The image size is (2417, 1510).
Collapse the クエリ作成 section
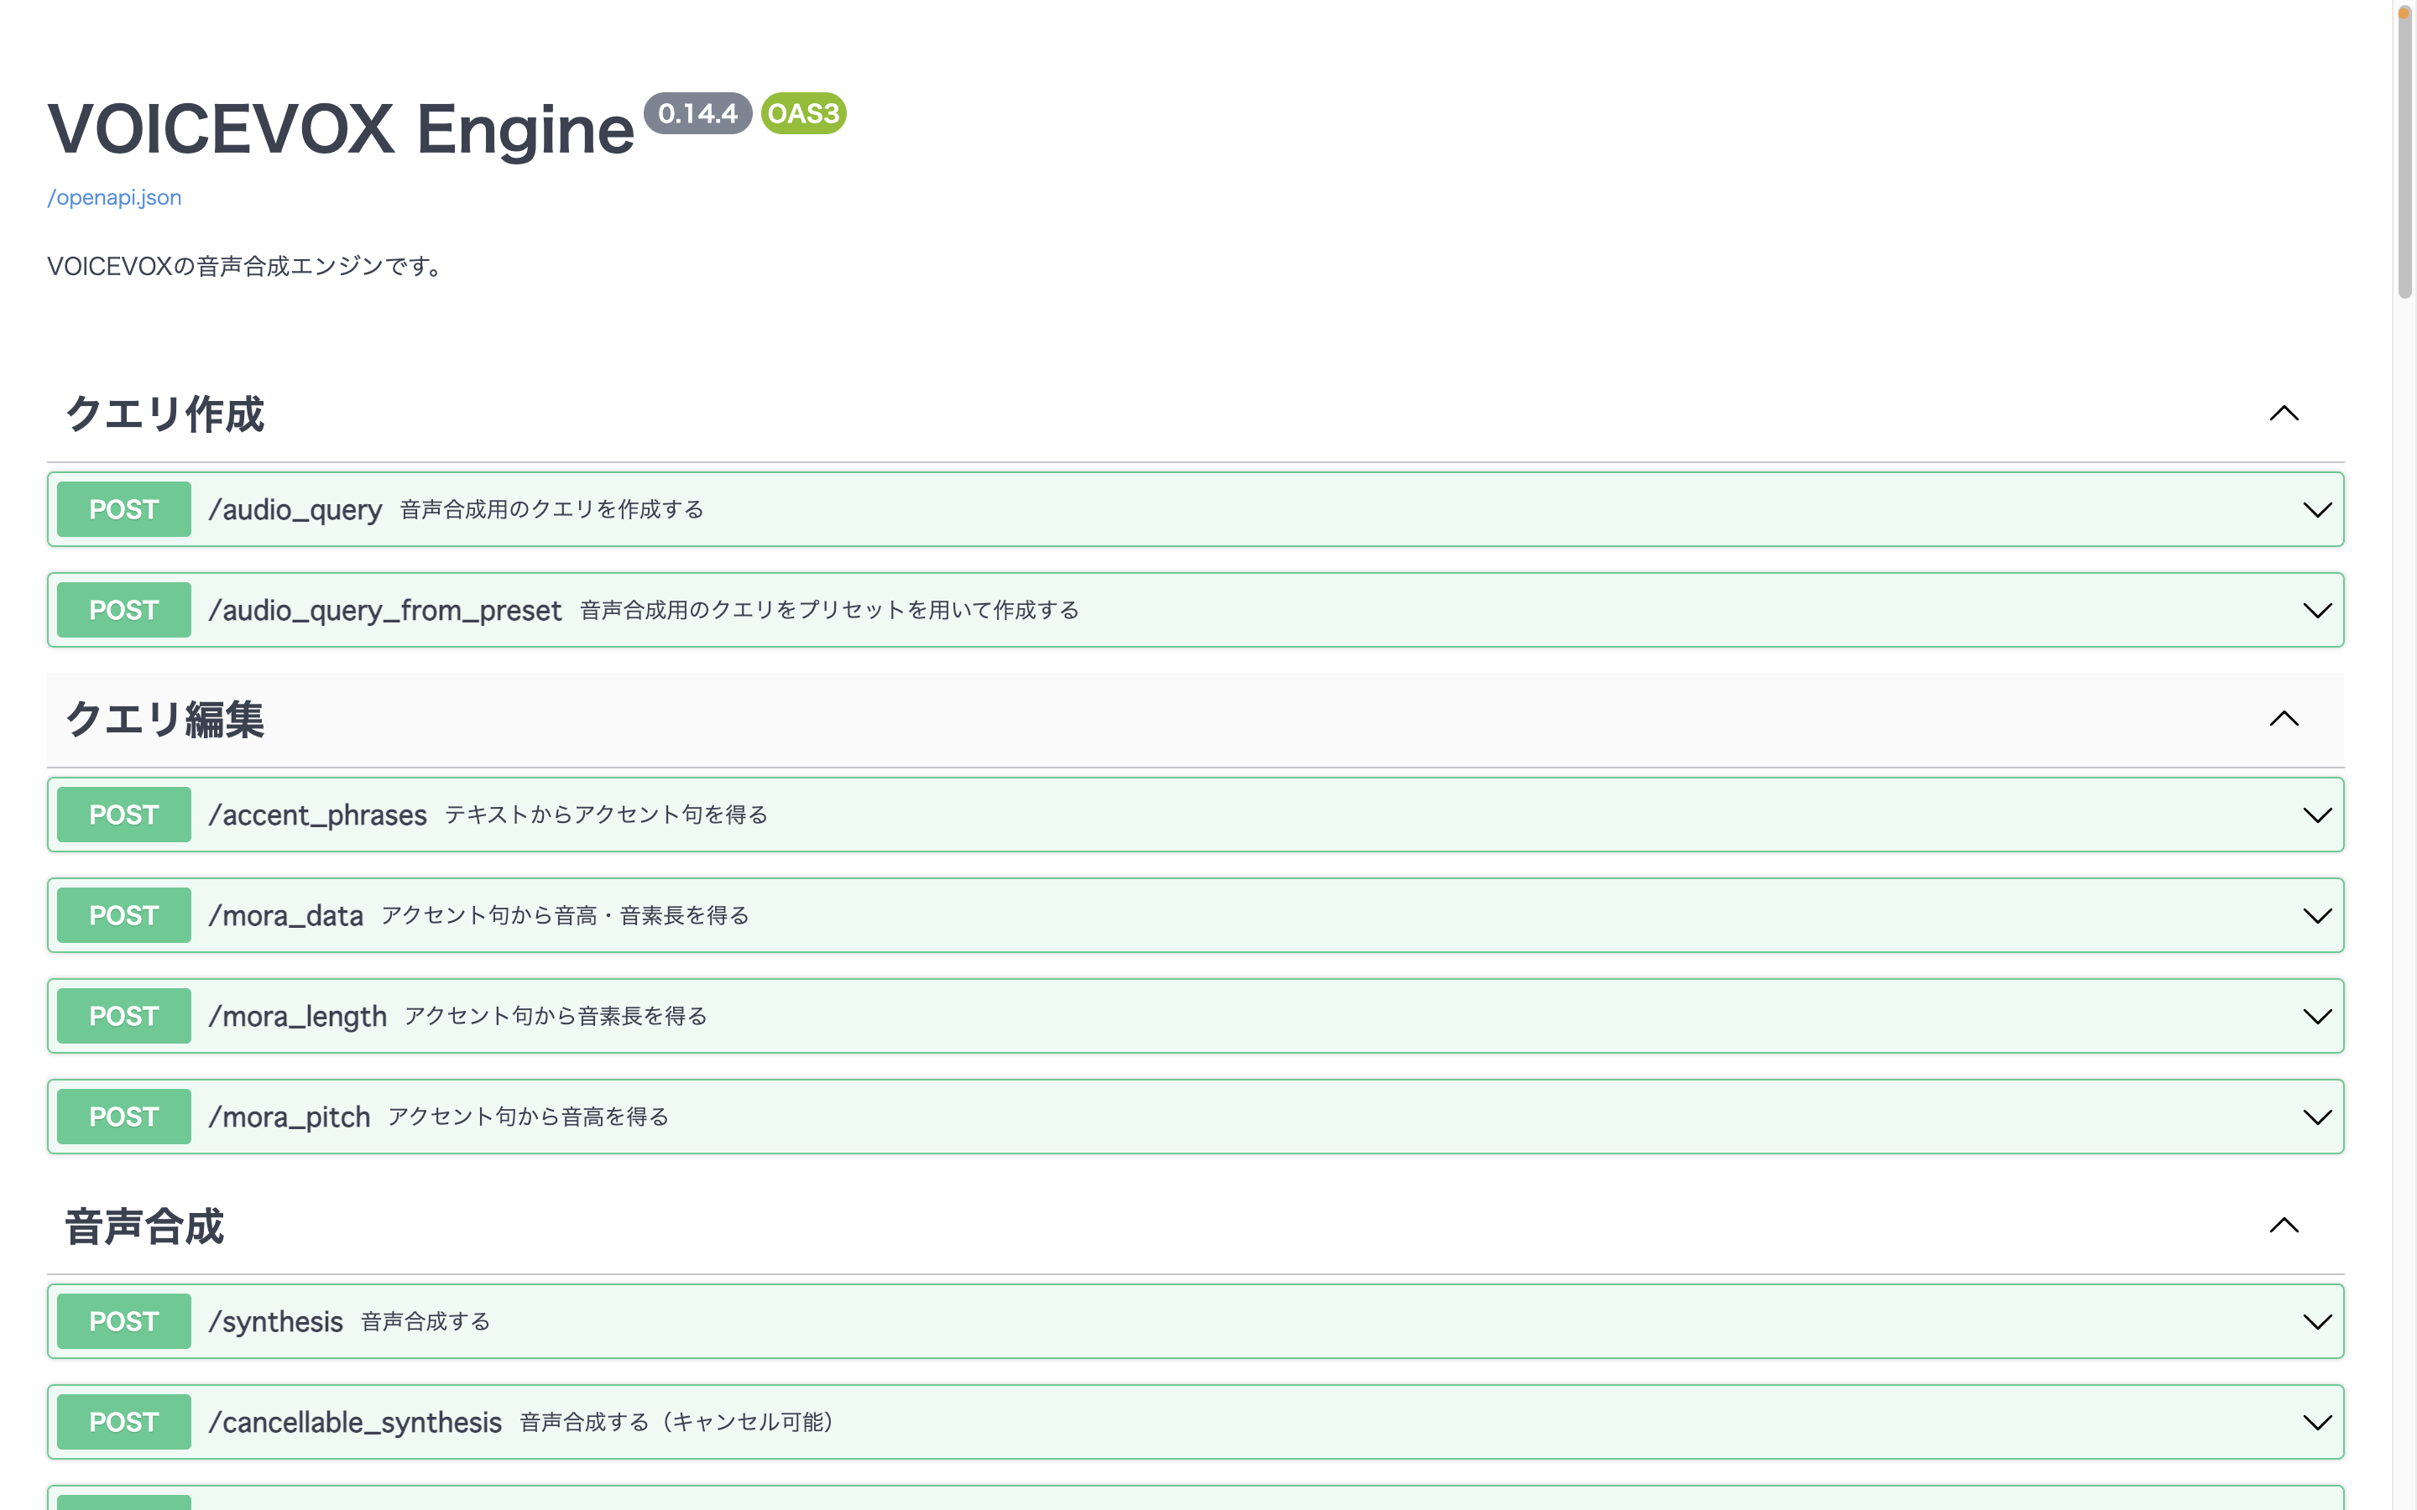click(2285, 414)
